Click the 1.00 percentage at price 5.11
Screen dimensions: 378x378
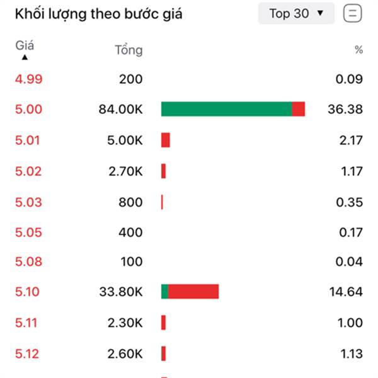pos(350,323)
